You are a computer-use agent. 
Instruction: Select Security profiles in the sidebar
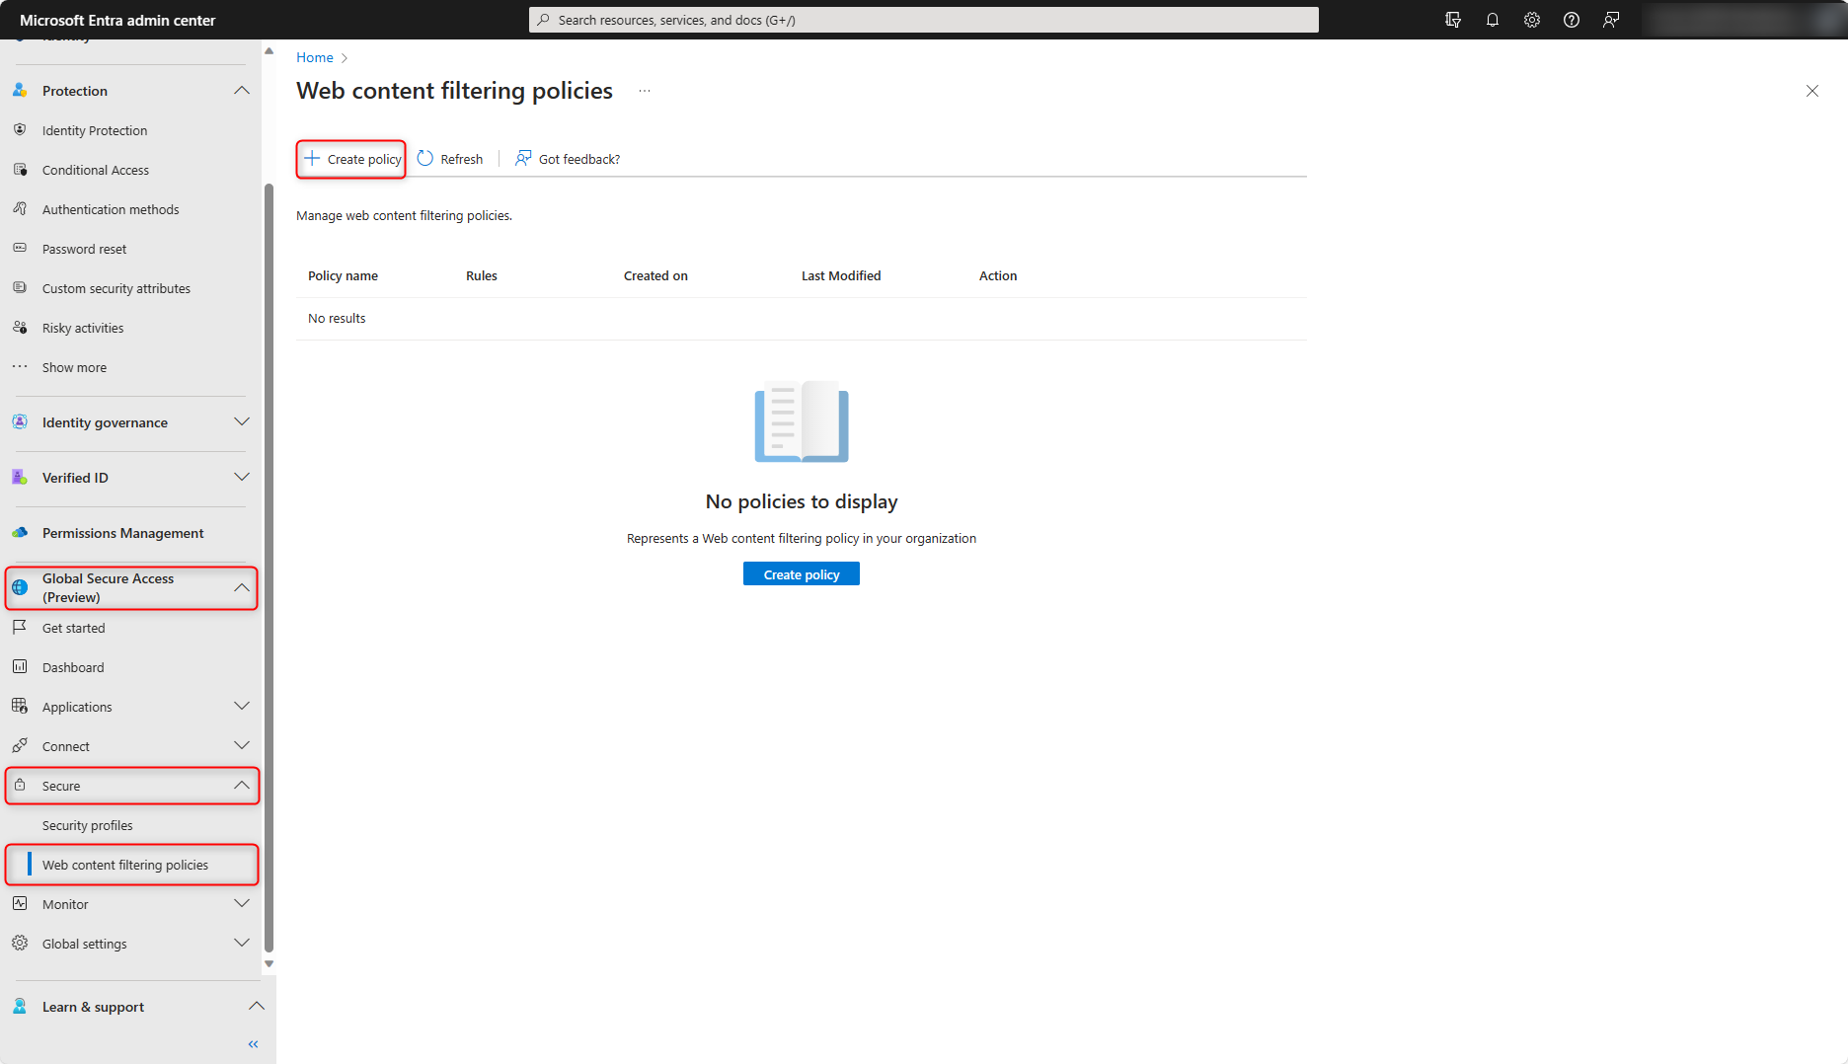(x=87, y=824)
